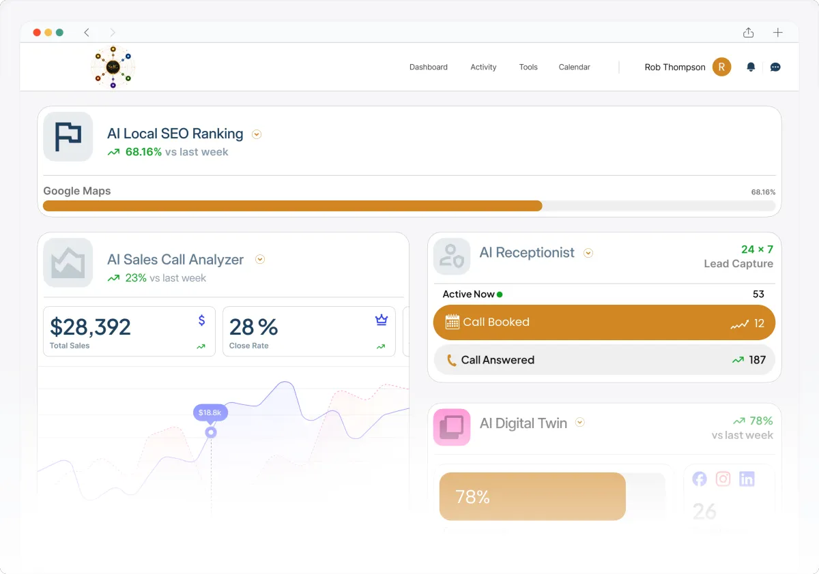Expand the AI Receptionist dropdown
This screenshot has height=574, width=819.
point(588,253)
